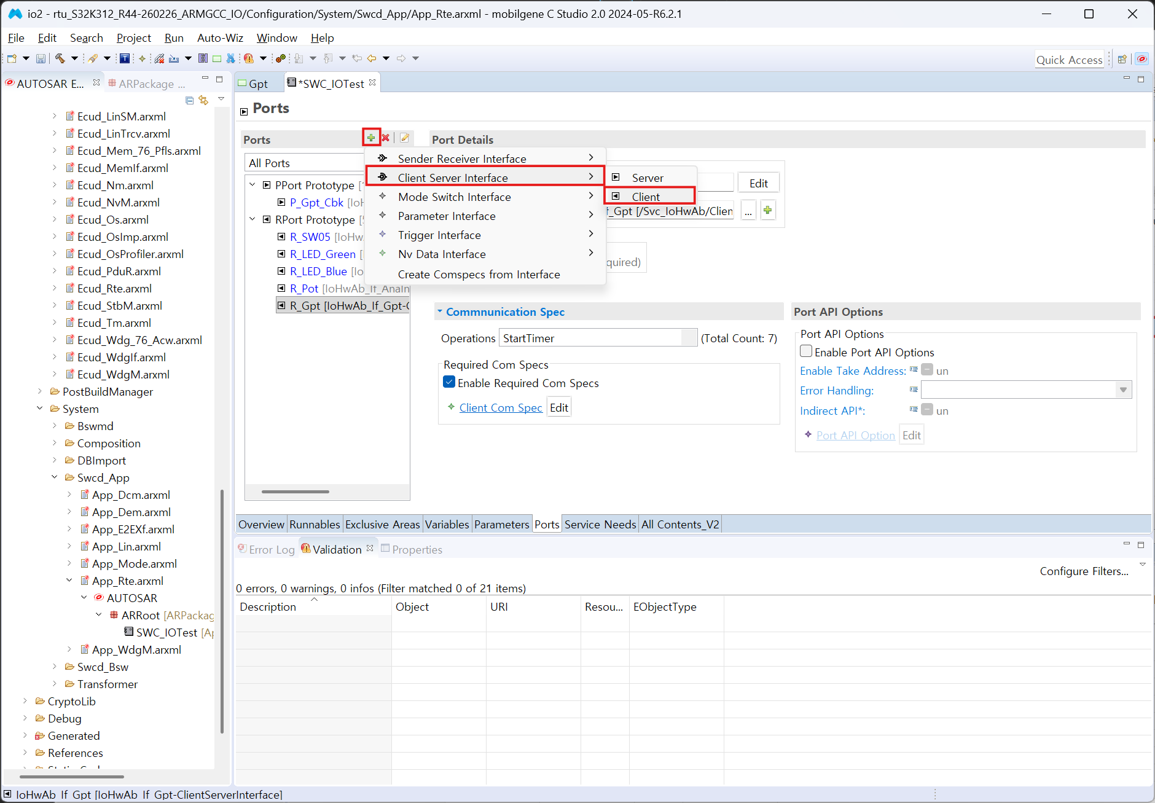1155x803 pixels.
Task: Open the Error Log tab
Action: pos(267,549)
